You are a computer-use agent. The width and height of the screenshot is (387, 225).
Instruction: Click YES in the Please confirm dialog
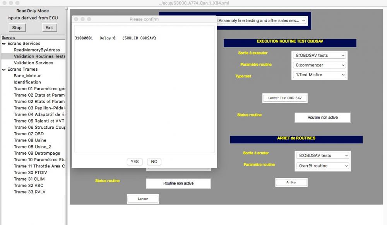click(135, 162)
